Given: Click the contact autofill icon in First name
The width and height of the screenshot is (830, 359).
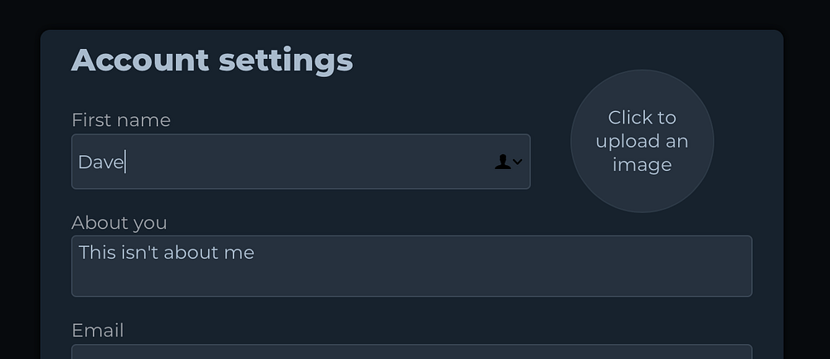Looking at the screenshot, I should coord(502,162).
